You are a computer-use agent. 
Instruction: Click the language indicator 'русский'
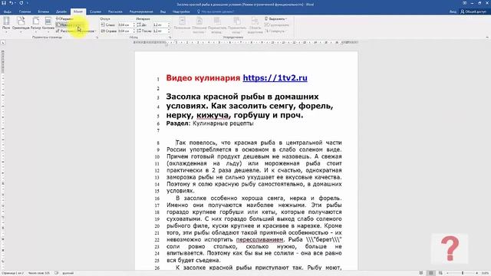point(68,273)
